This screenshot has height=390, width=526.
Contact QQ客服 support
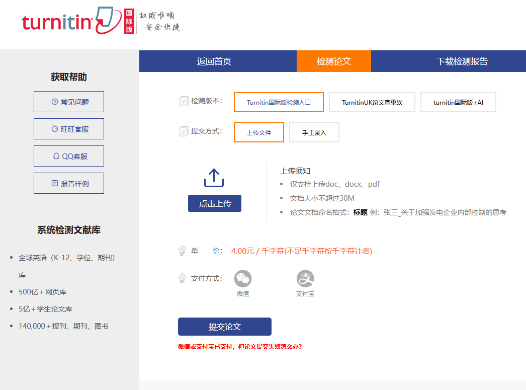tap(69, 156)
